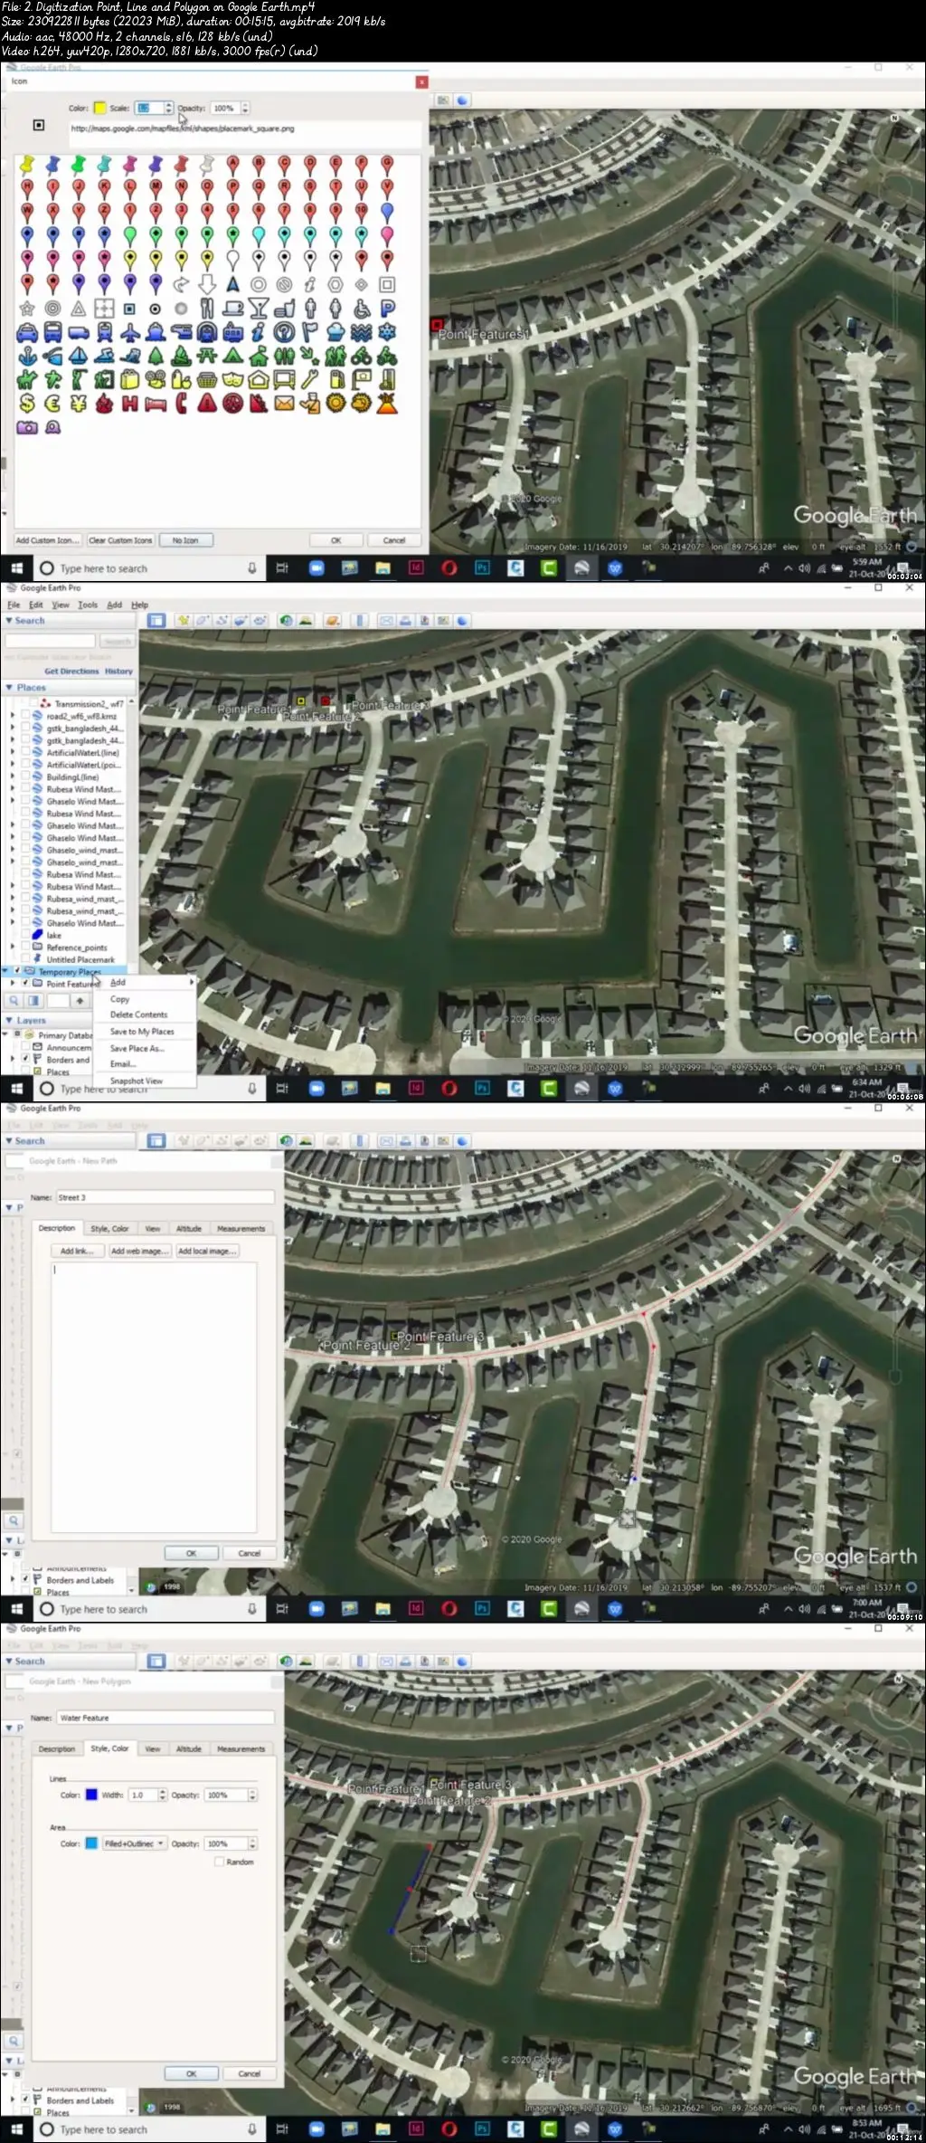Enable the Random checkbox in New Polygon dialog
Image resolution: width=926 pixels, height=2143 pixels.
219,1862
